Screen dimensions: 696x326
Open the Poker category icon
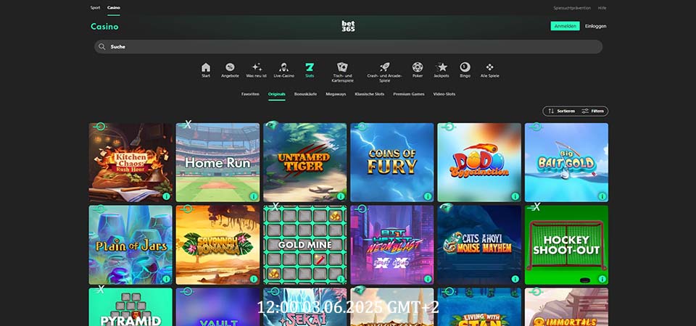(x=418, y=67)
